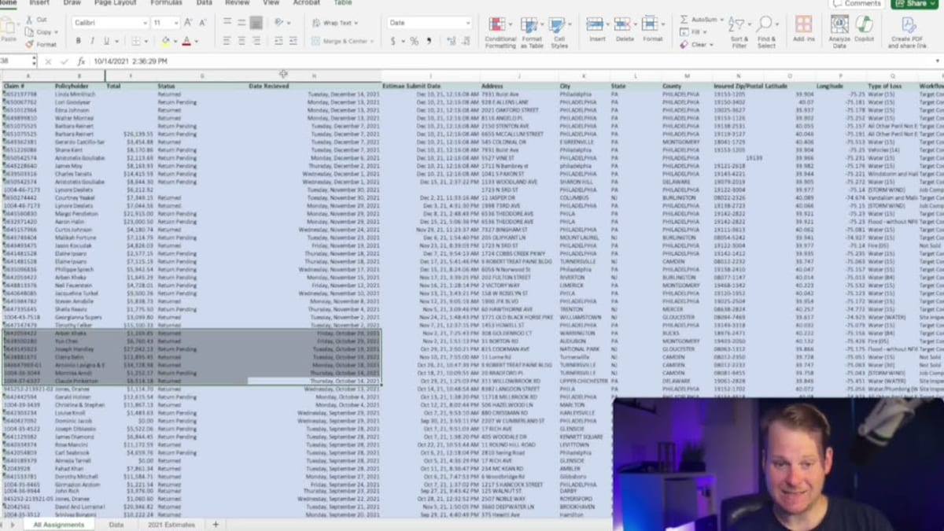
Task: Switch to the 2021 Estimates sheet tab
Action: tap(171, 525)
